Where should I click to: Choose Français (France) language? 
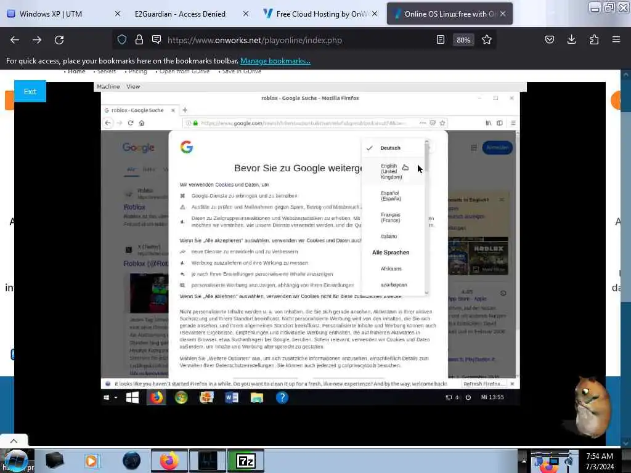click(393, 217)
